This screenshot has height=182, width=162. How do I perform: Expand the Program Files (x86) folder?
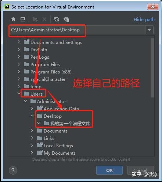coord(19,72)
